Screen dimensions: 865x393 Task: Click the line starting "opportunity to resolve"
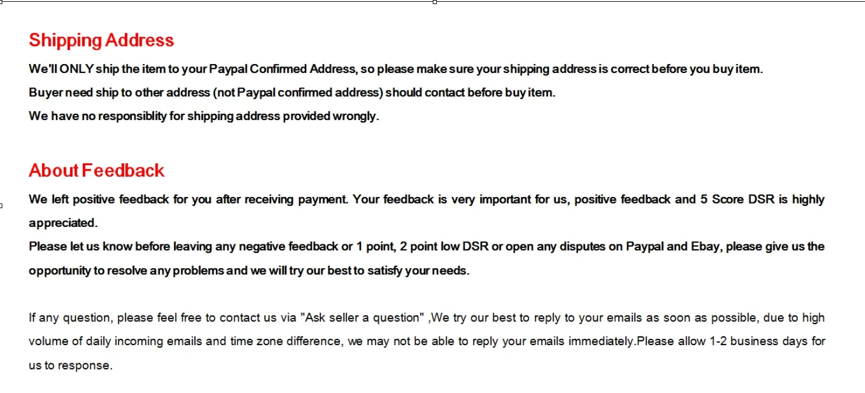click(x=249, y=271)
